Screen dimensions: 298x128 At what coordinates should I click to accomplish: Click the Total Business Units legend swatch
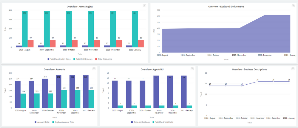tap(154, 122)
